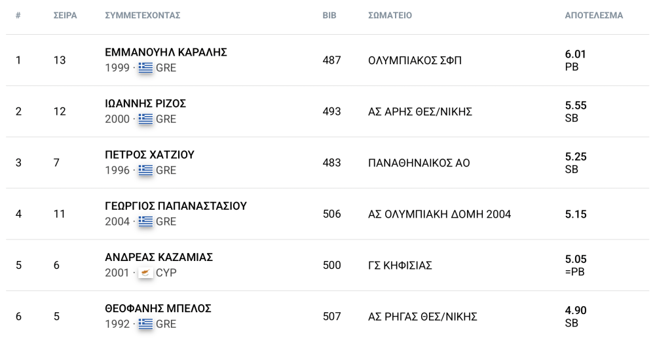Open athlete ΙΩΑΝΝΗΣ ΡΙΖΟΣ profile
The width and height of the screenshot is (655, 341).
coord(145,104)
